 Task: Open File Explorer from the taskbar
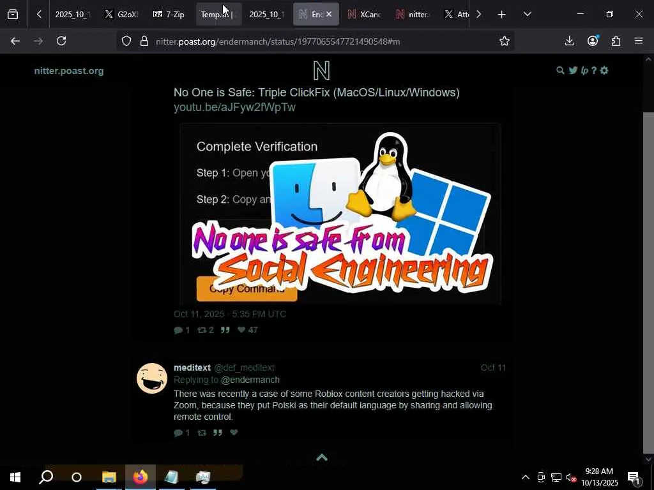point(109,477)
